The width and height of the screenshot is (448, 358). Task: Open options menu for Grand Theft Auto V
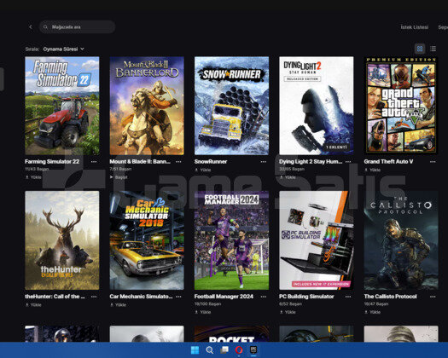coord(433,162)
